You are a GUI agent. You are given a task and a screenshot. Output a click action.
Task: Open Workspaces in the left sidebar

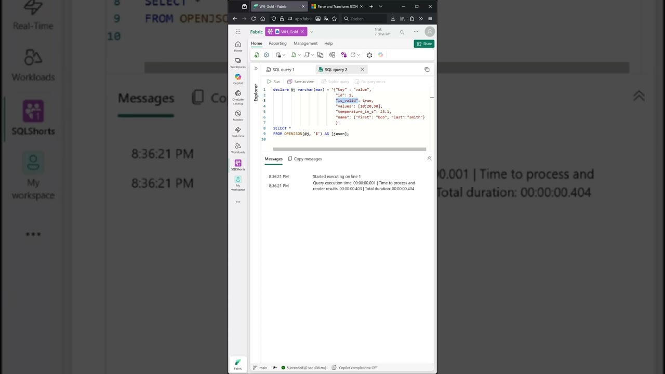(238, 63)
